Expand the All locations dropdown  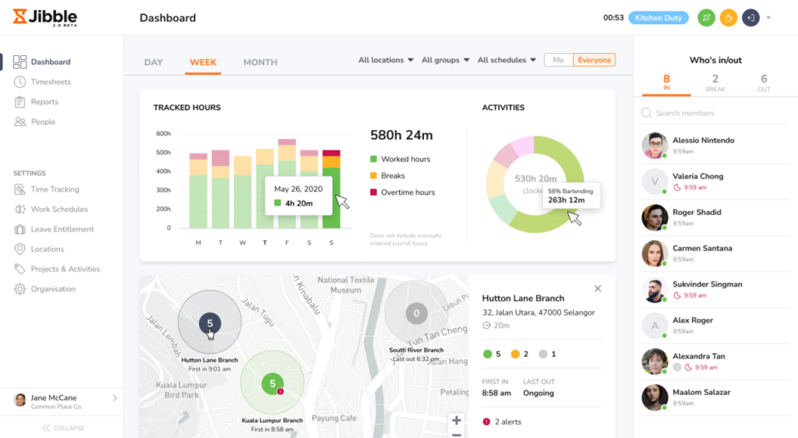point(386,60)
